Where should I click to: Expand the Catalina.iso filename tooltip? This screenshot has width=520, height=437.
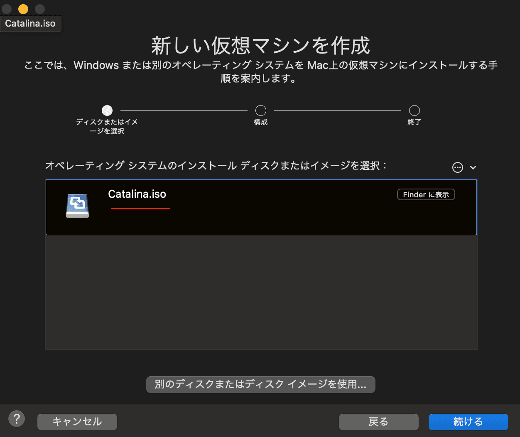(x=30, y=24)
